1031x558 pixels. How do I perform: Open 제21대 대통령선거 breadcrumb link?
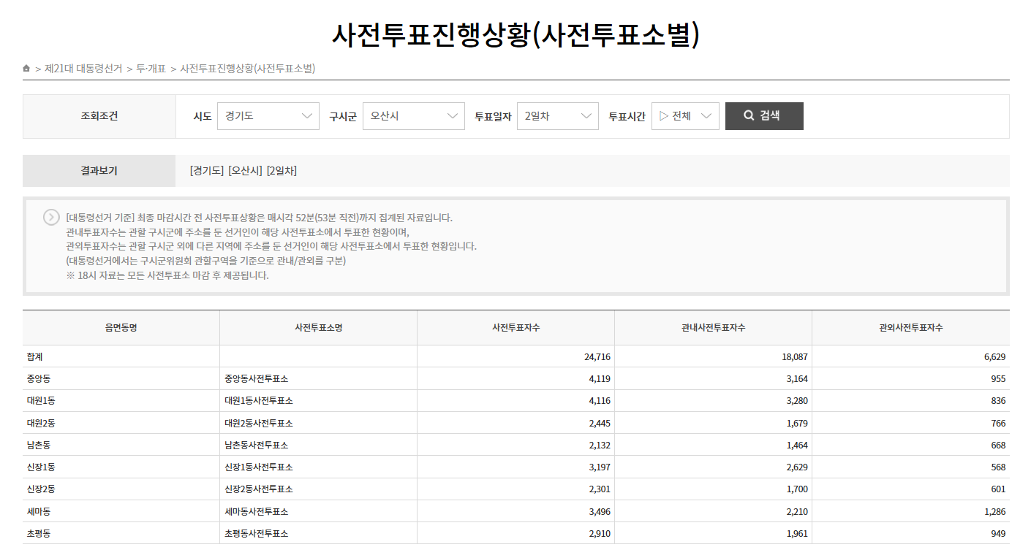tap(83, 69)
